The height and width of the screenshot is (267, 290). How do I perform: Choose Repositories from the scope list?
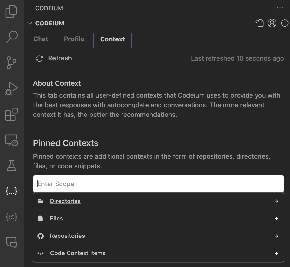tap(158, 236)
